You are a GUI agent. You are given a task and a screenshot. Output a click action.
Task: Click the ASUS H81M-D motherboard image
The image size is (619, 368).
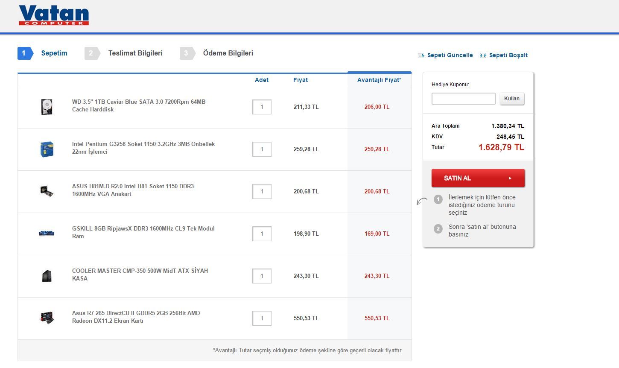[x=47, y=191]
